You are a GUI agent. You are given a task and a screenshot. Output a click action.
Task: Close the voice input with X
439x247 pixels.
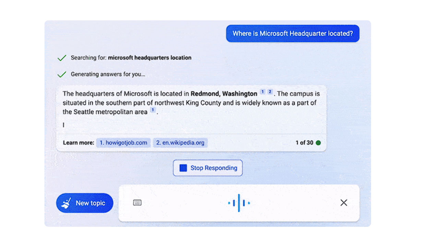pyautogui.click(x=344, y=203)
